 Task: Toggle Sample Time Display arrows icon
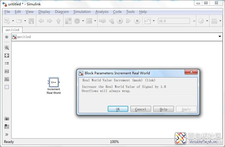(x=7, y=63)
